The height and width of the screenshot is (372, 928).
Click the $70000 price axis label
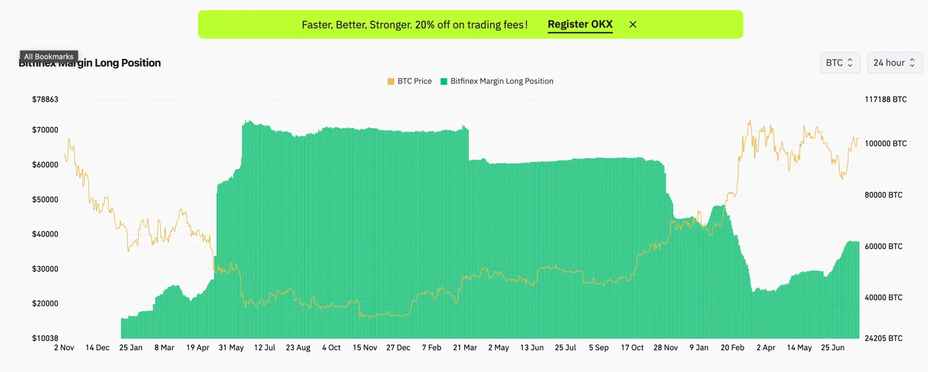(x=45, y=130)
